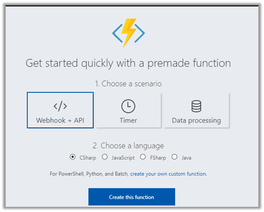Click the JavaScript language label text
Viewport: 264px width, 212px height.
[122, 158]
